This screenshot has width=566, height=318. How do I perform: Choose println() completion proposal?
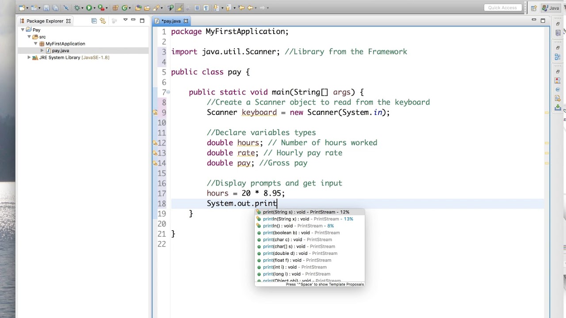(310, 226)
